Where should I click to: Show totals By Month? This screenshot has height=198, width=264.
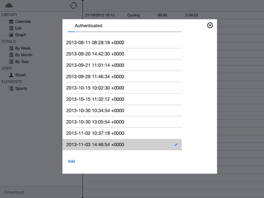tap(24, 55)
